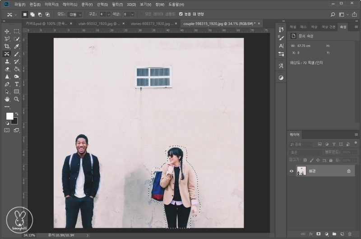The width and height of the screenshot is (361, 239).
Task: Select the Horizontal Type tool
Action: pyautogui.click(x=17, y=84)
